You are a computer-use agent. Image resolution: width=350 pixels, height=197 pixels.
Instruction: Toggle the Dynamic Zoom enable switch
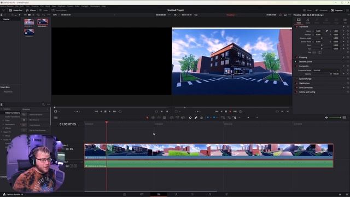pyautogui.click(x=296, y=62)
